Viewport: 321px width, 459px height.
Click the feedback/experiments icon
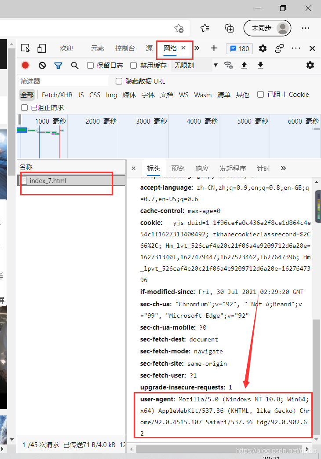[x=280, y=48]
